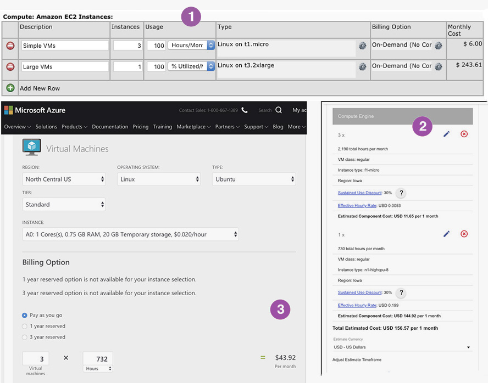The image size is (488, 383).
Task: Click the Virtual machines count field
Action: (x=36, y=359)
